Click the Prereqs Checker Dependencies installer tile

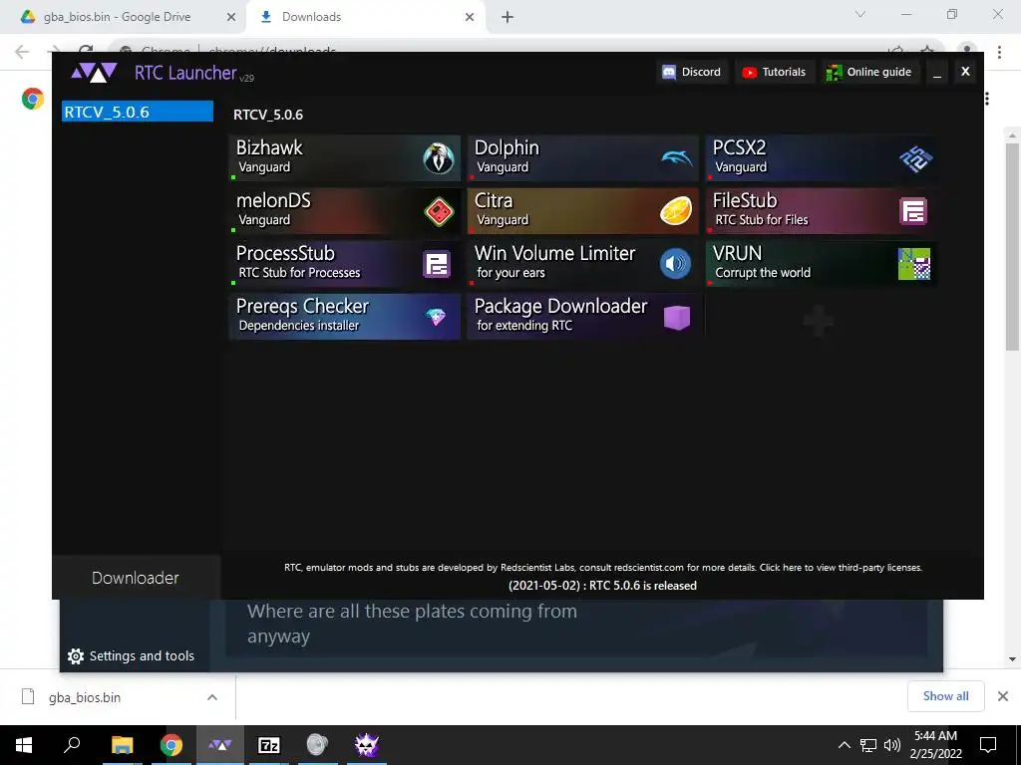click(344, 317)
